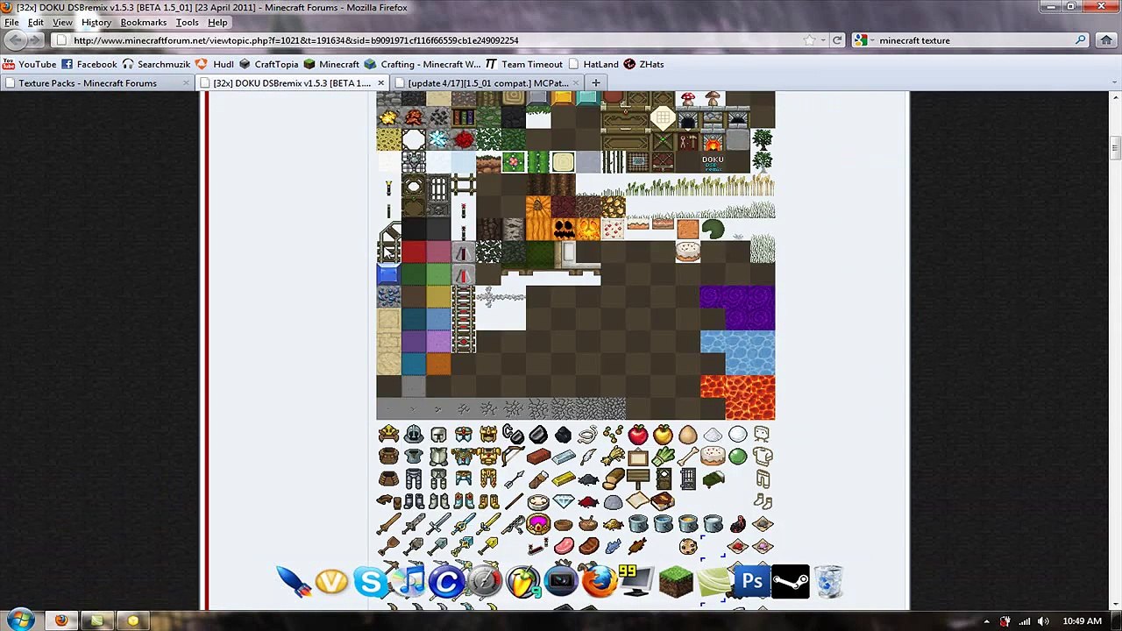Click the water texture tile in terrain image
Viewport: 1122px width, 631px height.
(x=737, y=352)
